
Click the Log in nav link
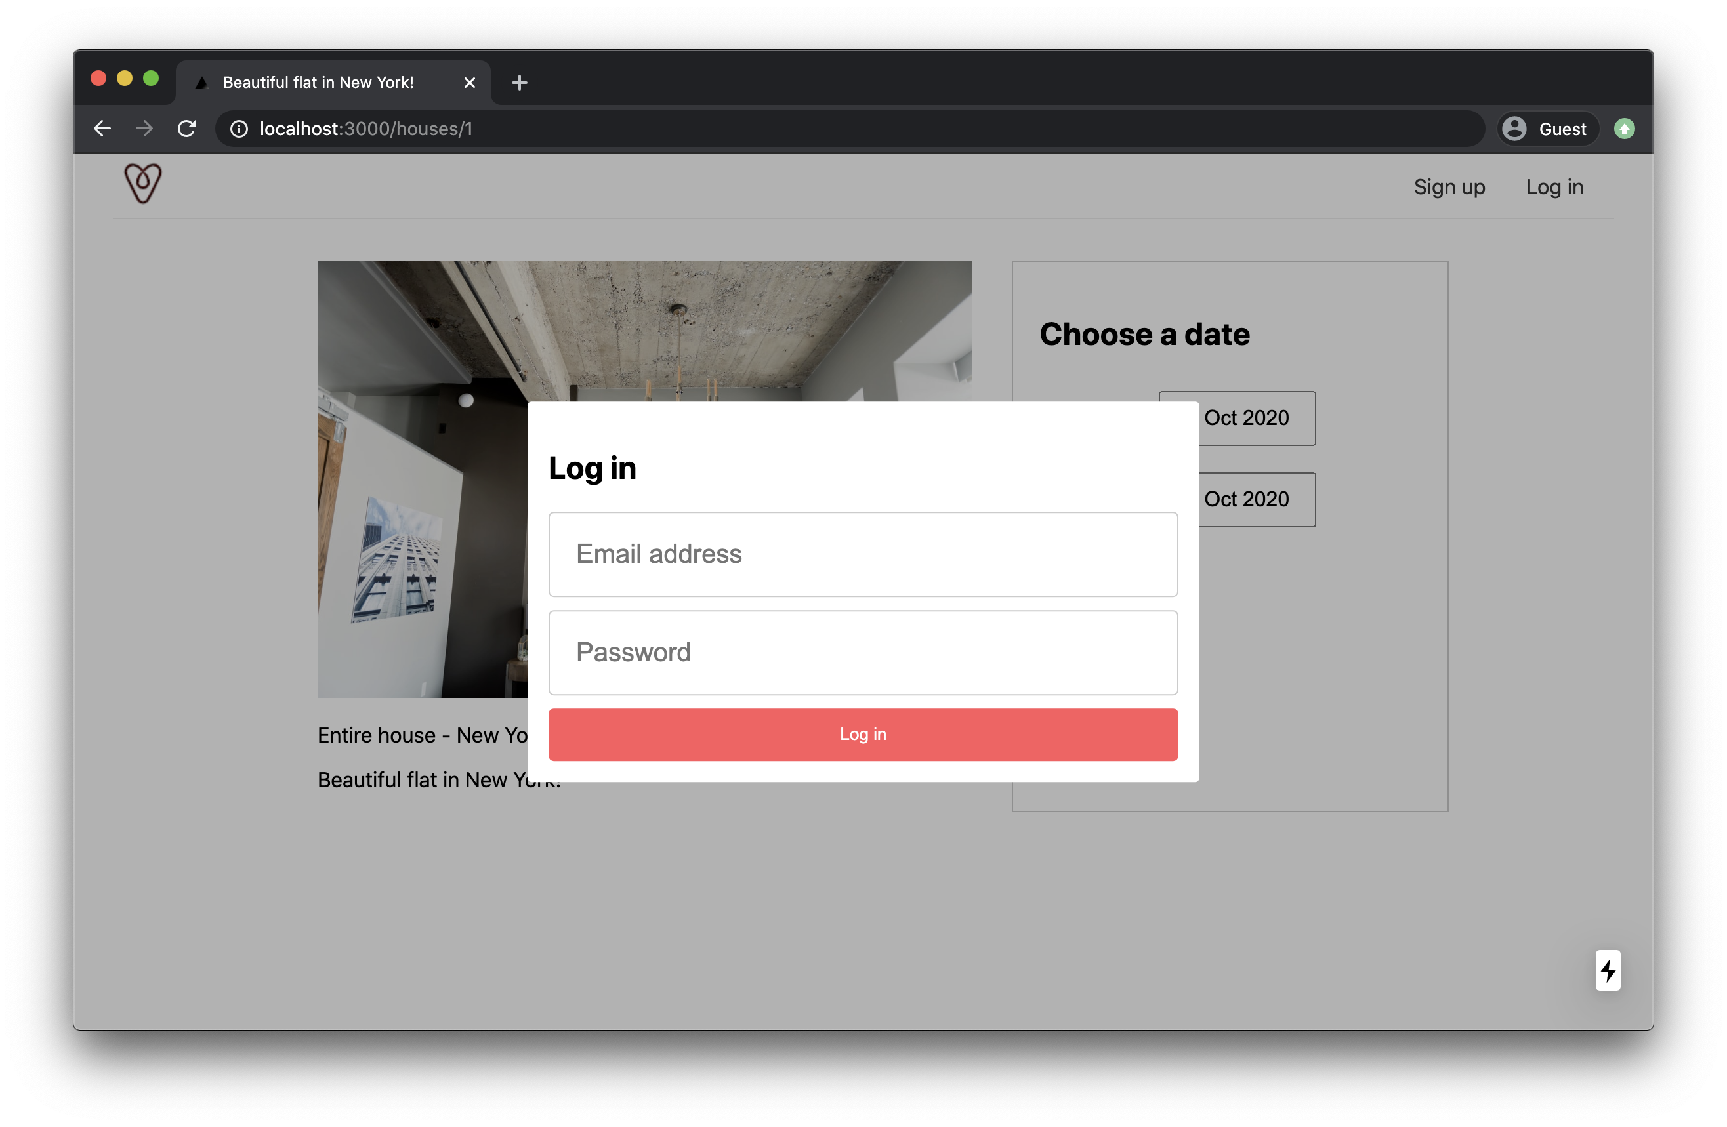tap(1554, 187)
